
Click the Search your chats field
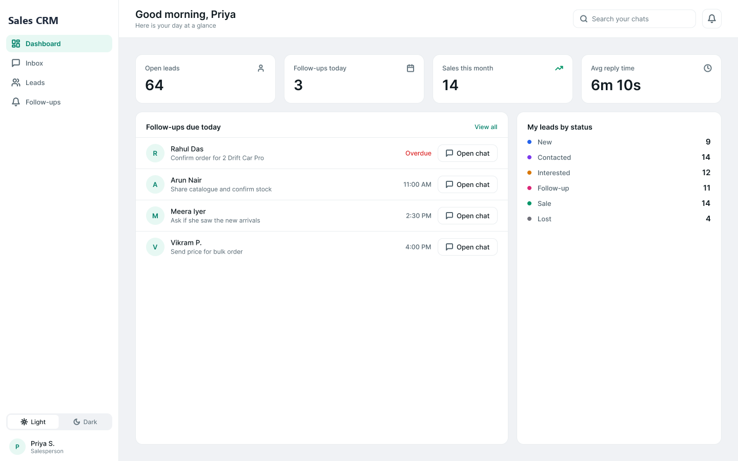click(x=634, y=19)
